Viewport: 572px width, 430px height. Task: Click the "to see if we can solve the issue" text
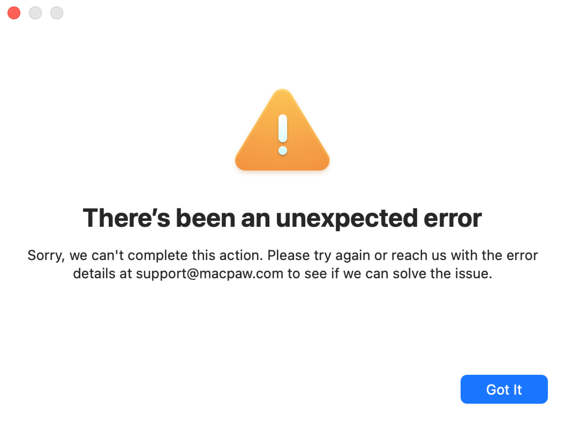[x=390, y=274]
